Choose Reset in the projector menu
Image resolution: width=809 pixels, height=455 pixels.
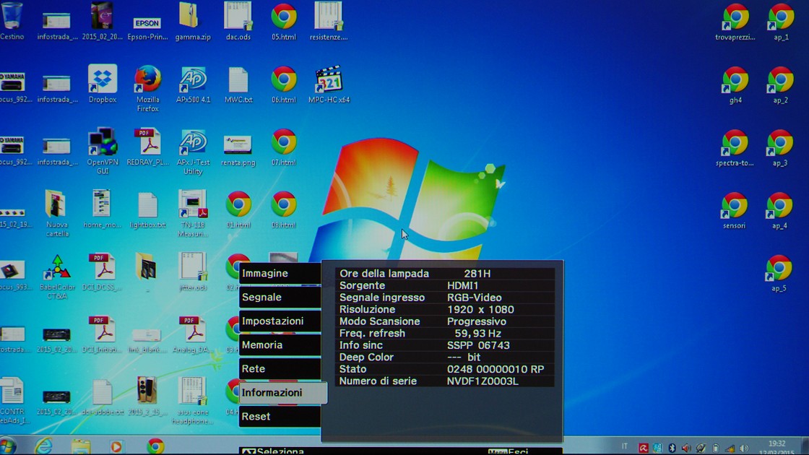[280, 416]
